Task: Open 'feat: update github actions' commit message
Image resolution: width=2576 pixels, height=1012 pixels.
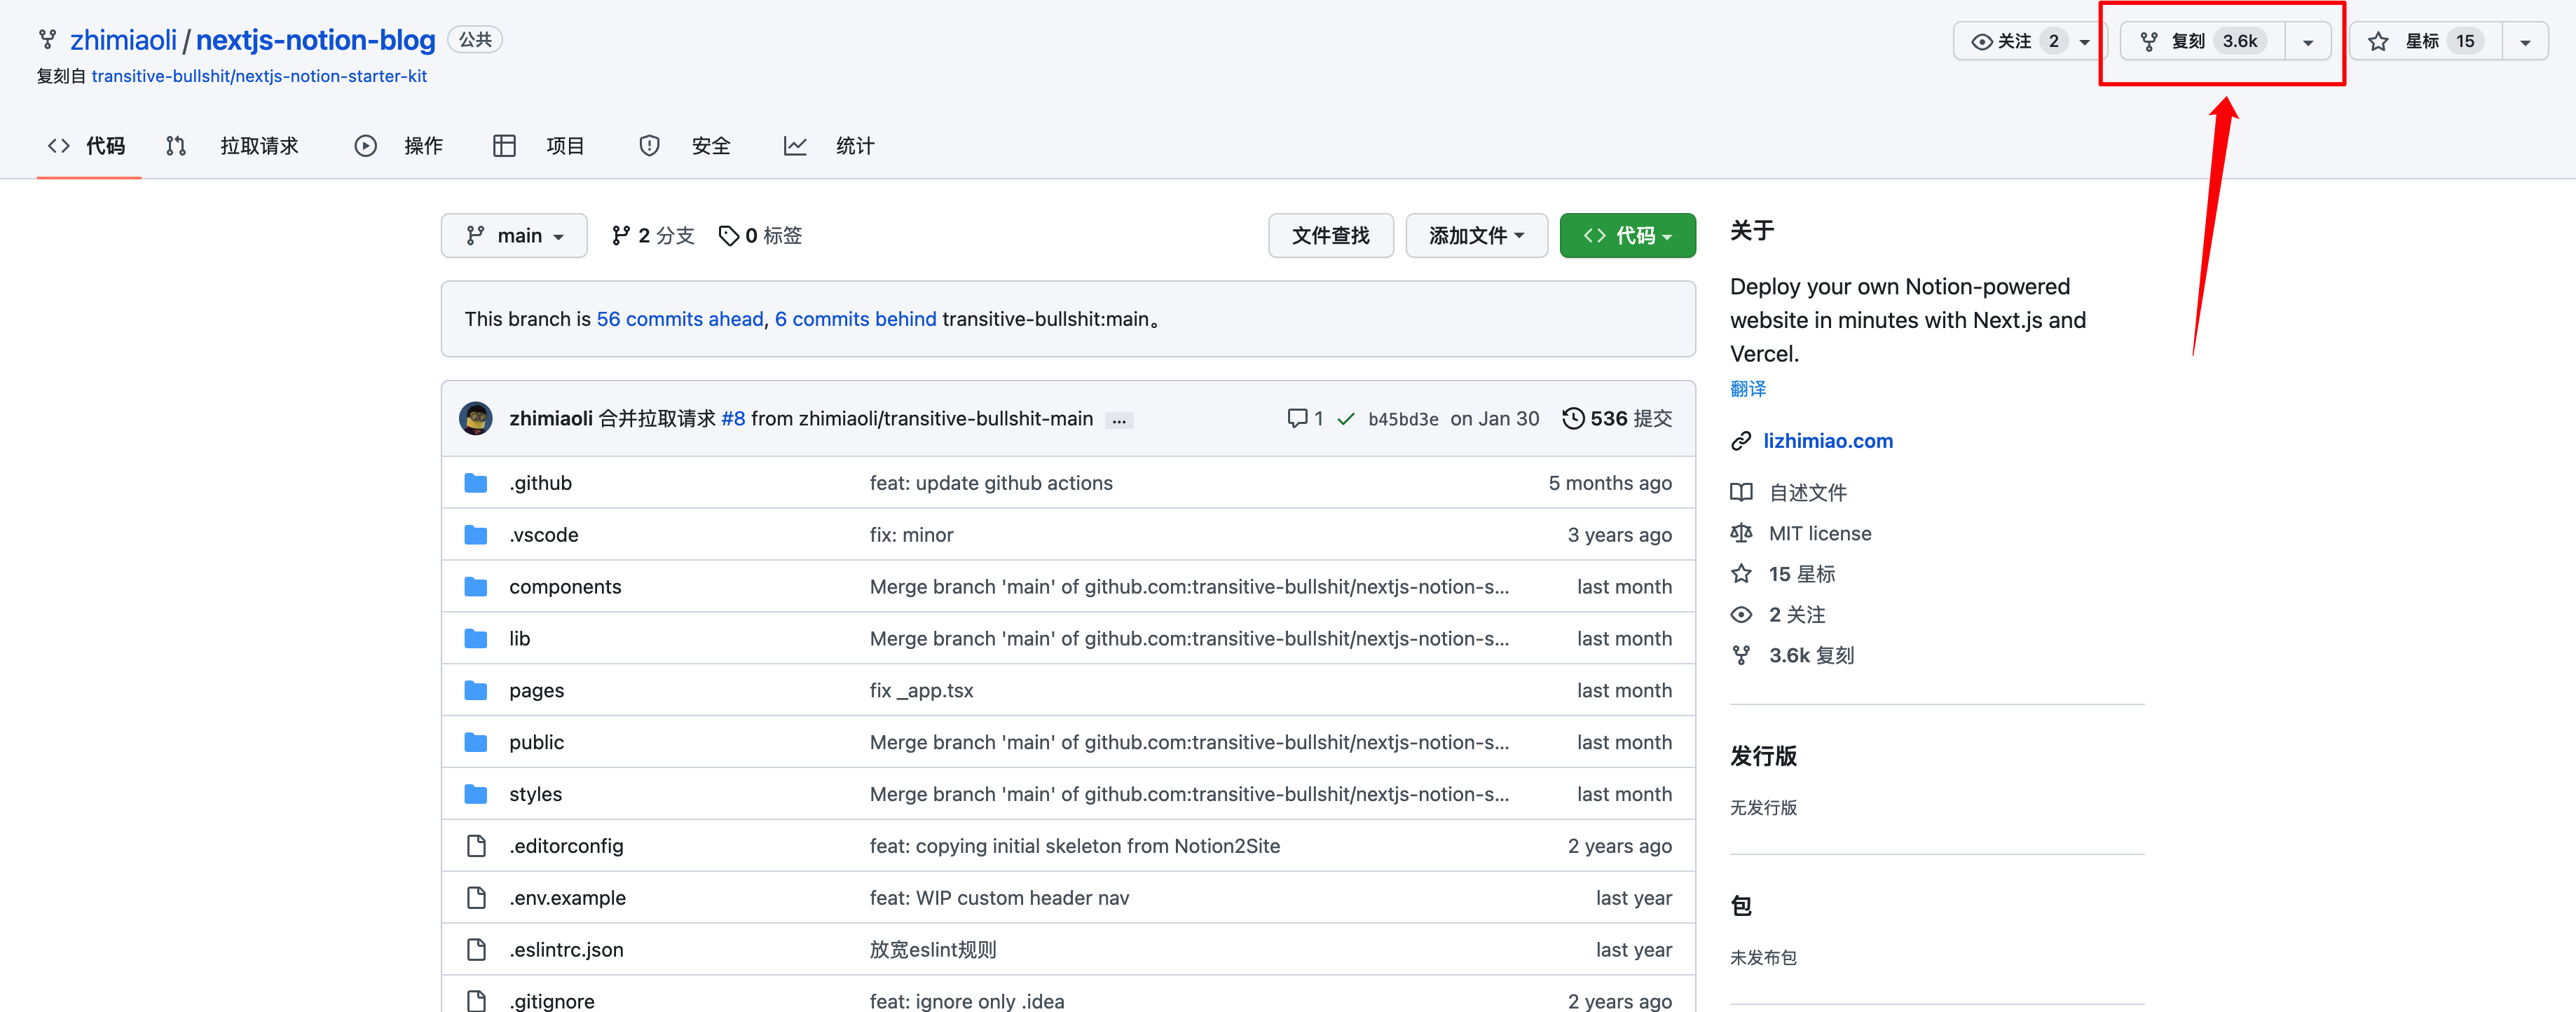Action: [x=991, y=483]
